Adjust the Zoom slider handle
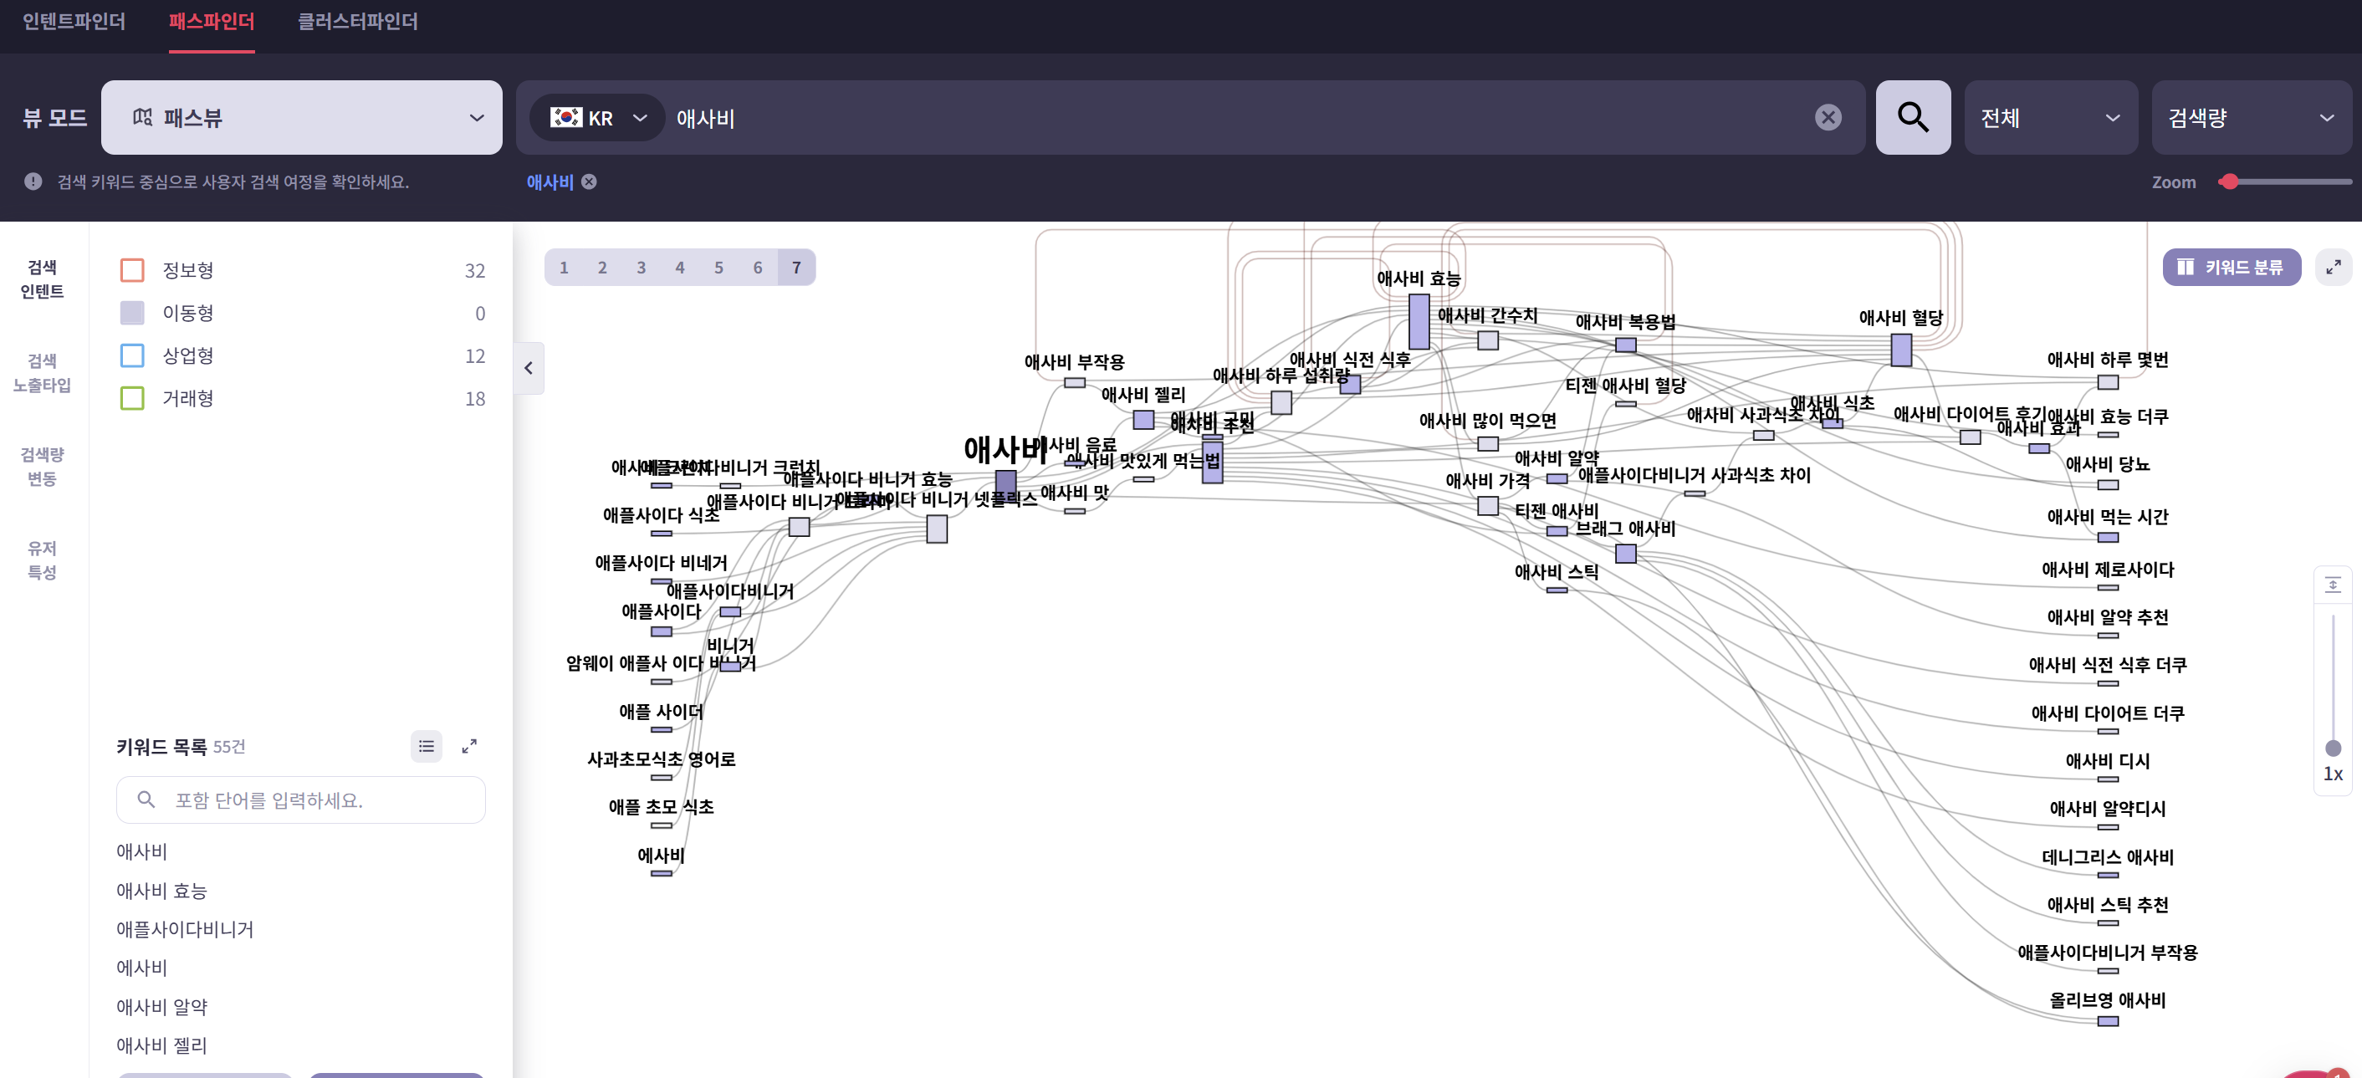 [2230, 181]
